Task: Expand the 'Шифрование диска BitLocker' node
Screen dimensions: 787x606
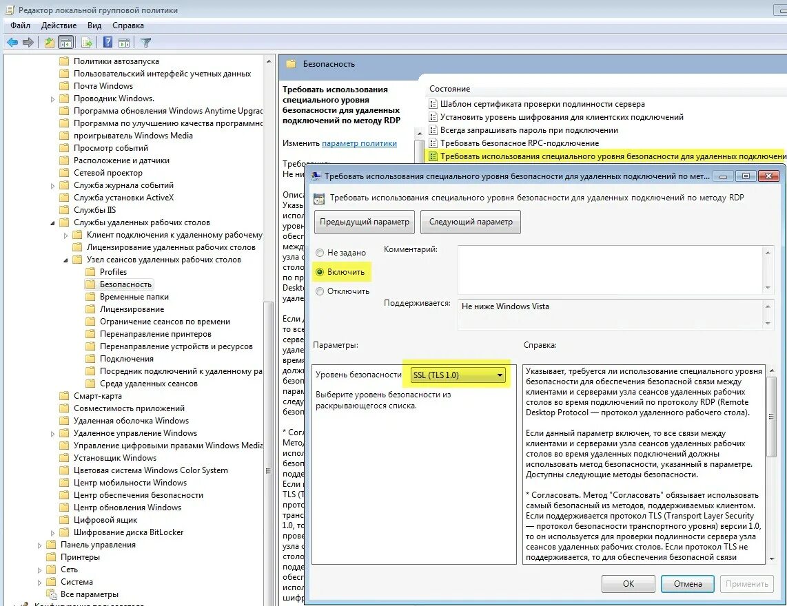Action: pos(52,533)
